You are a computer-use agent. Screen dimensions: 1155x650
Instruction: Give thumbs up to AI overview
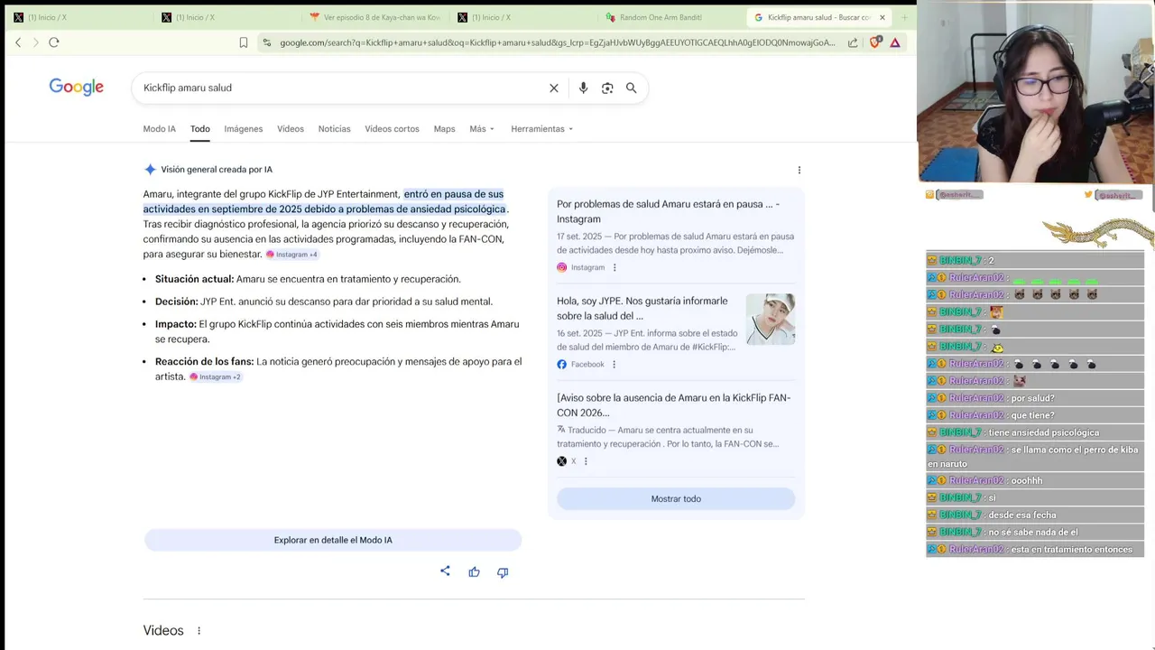coord(474,571)
